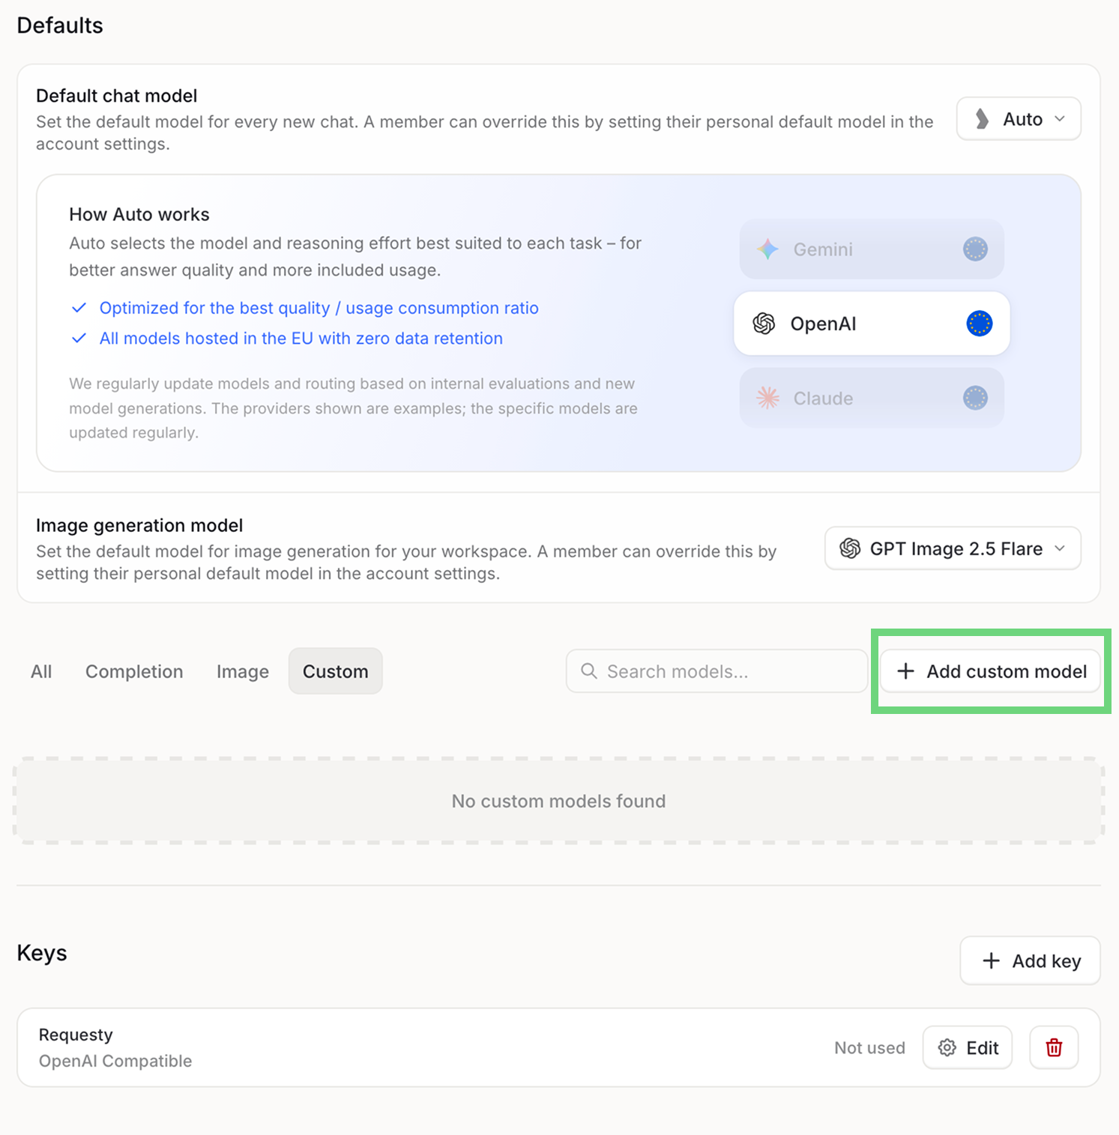Image resolution: width=1119 pixels, height=1135 pixels.
Task: Click the gear icon on Requesty Edit
Action: [x=947, y=1047]
